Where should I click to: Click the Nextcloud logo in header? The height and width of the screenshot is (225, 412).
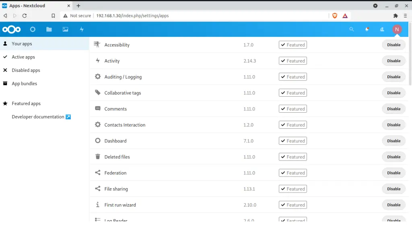click(x=11, y=29)
